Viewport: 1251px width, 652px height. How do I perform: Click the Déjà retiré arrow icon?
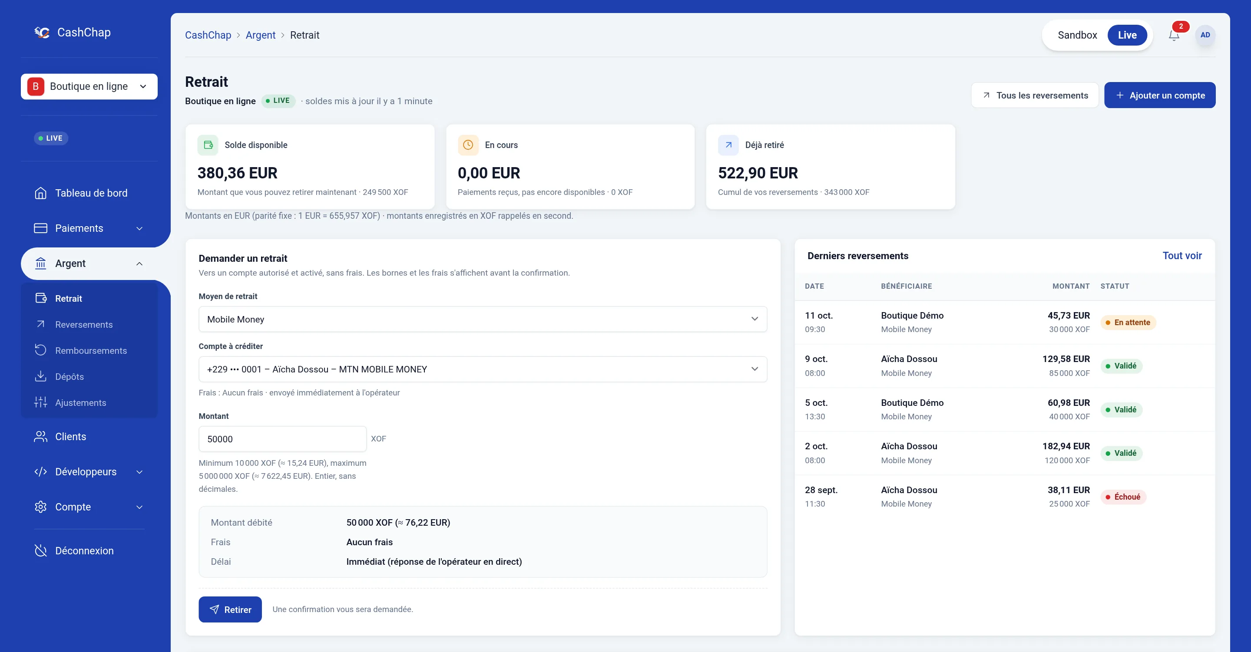click(x=728, y=145)
